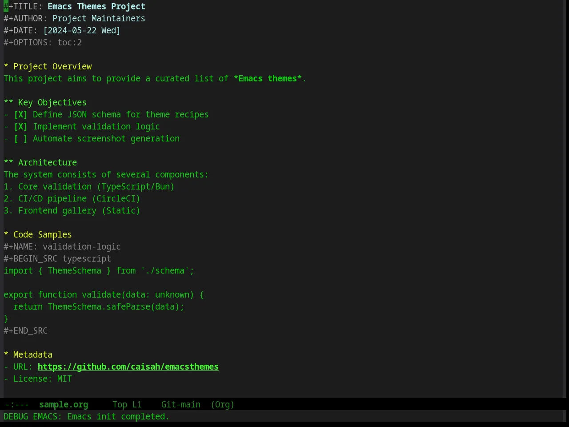Click Git-main in the mode line
Screen dimensions: 569x427
pyautogui.click(x=181, y=405)
